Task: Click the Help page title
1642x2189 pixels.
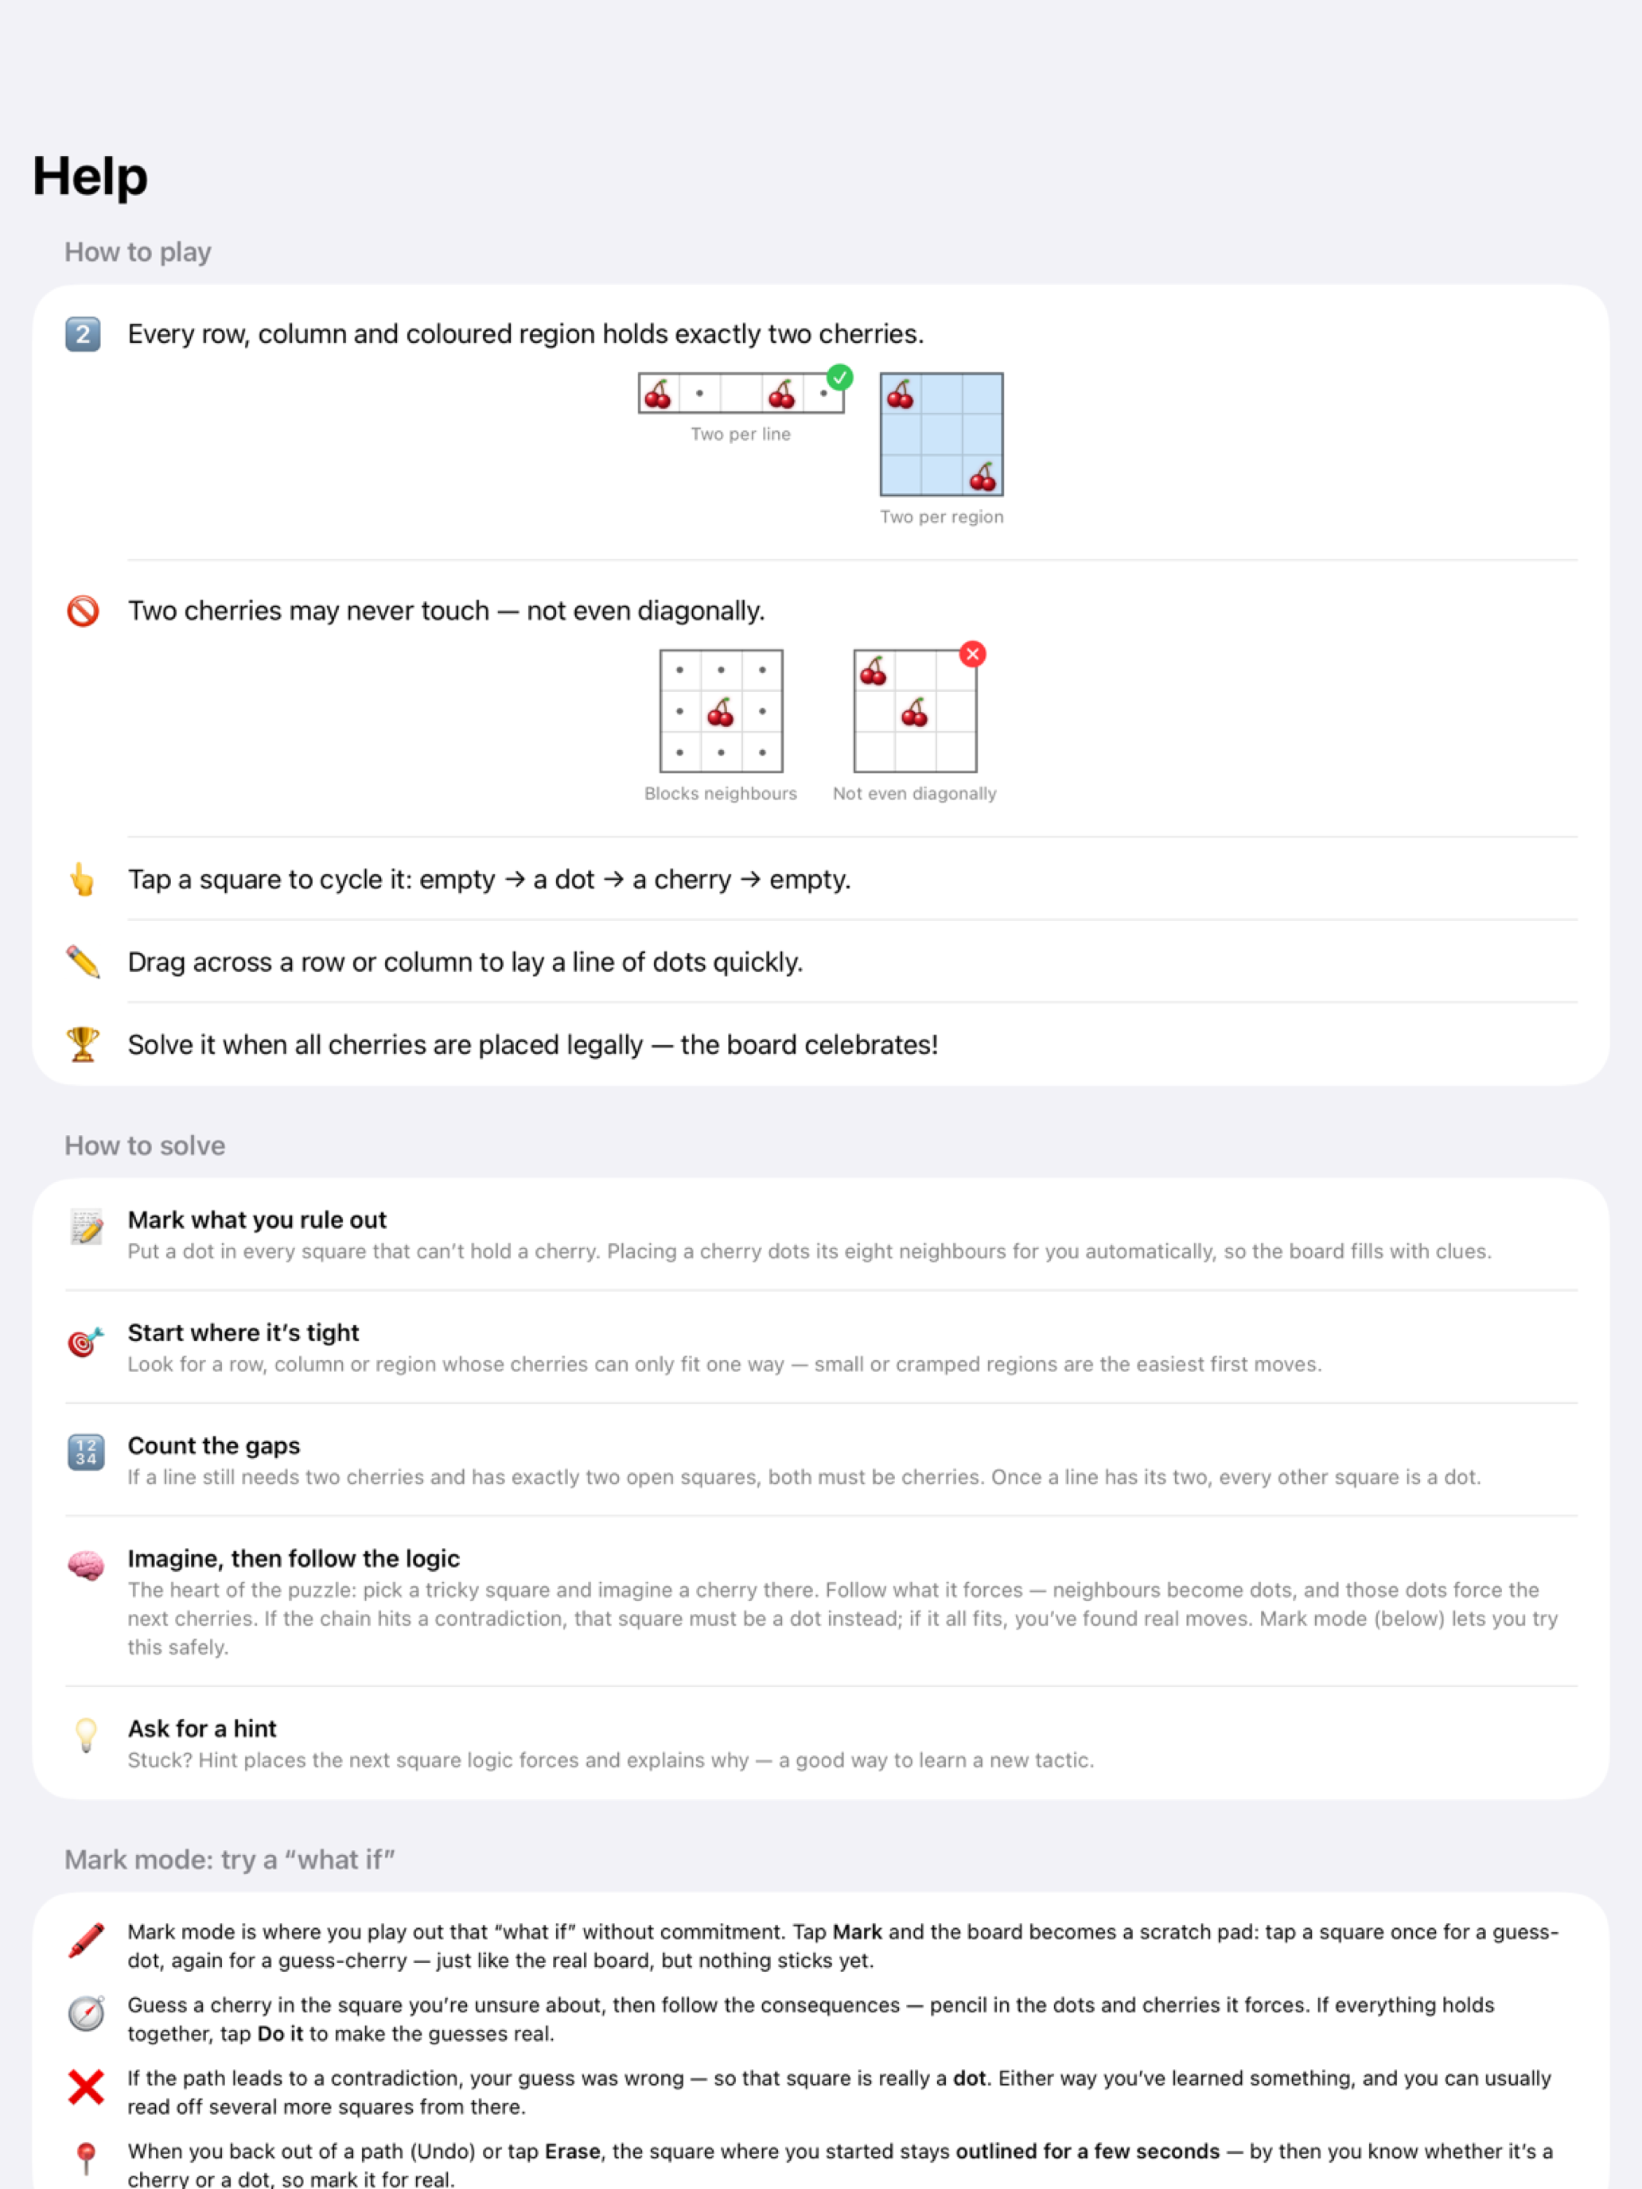Action: pyautogui.click(x=90, y=177)
